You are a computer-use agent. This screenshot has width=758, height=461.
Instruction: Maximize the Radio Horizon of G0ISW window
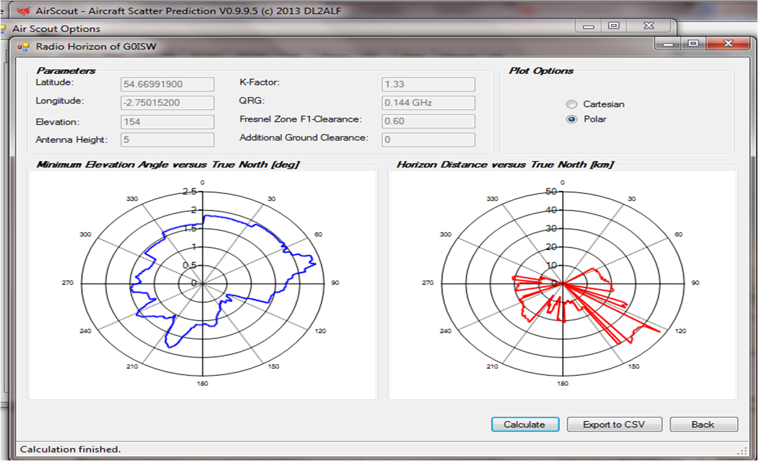(693, 44)
